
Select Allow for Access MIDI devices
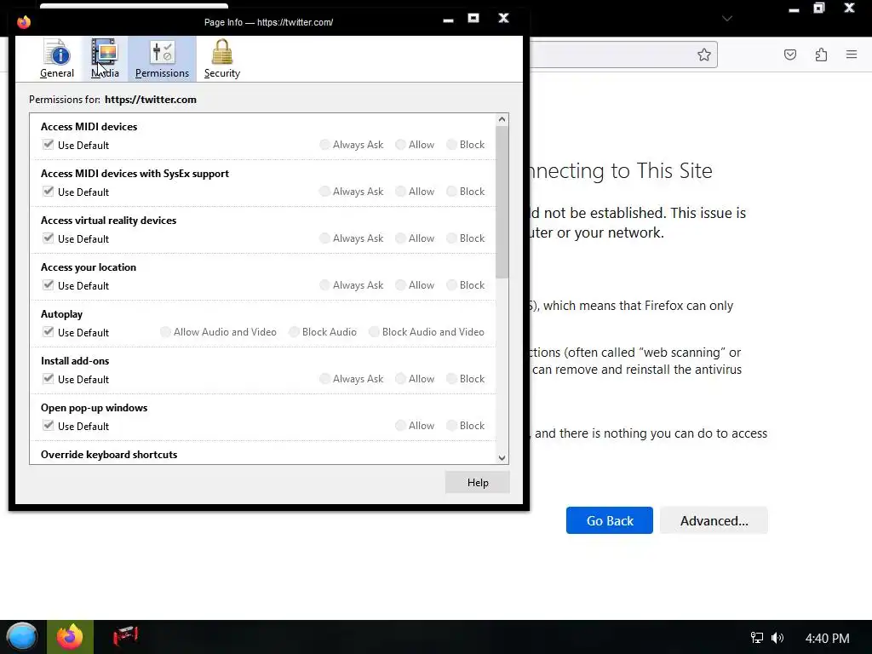[400, 145]
